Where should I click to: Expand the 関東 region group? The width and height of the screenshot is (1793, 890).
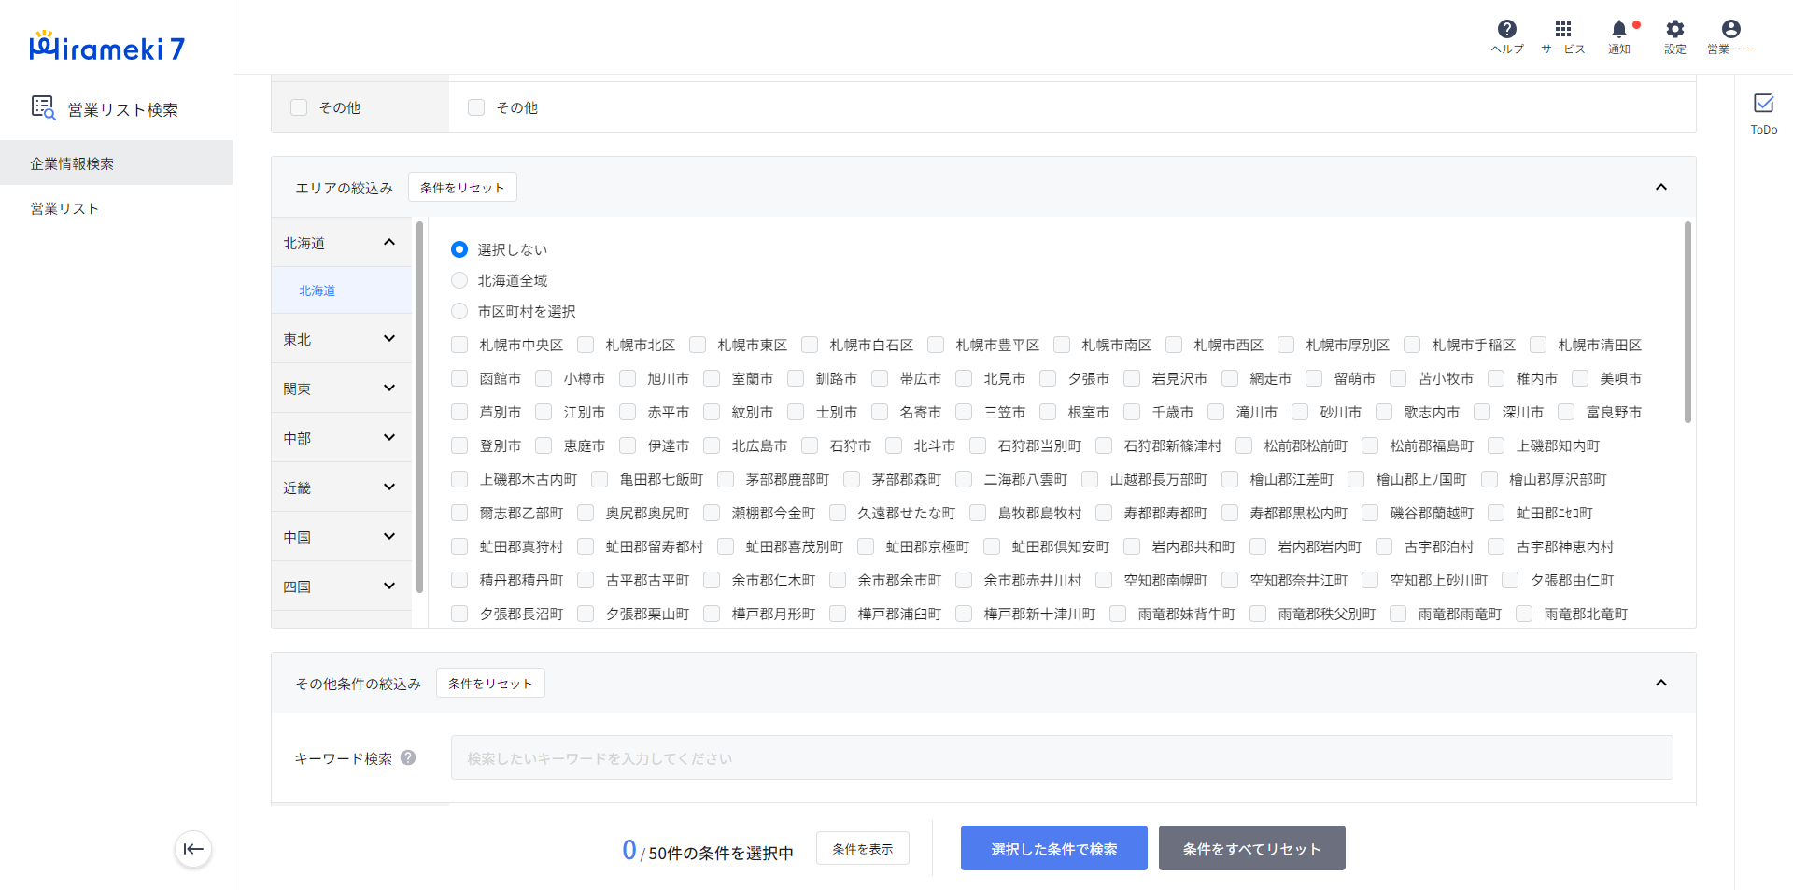(389, 388)
